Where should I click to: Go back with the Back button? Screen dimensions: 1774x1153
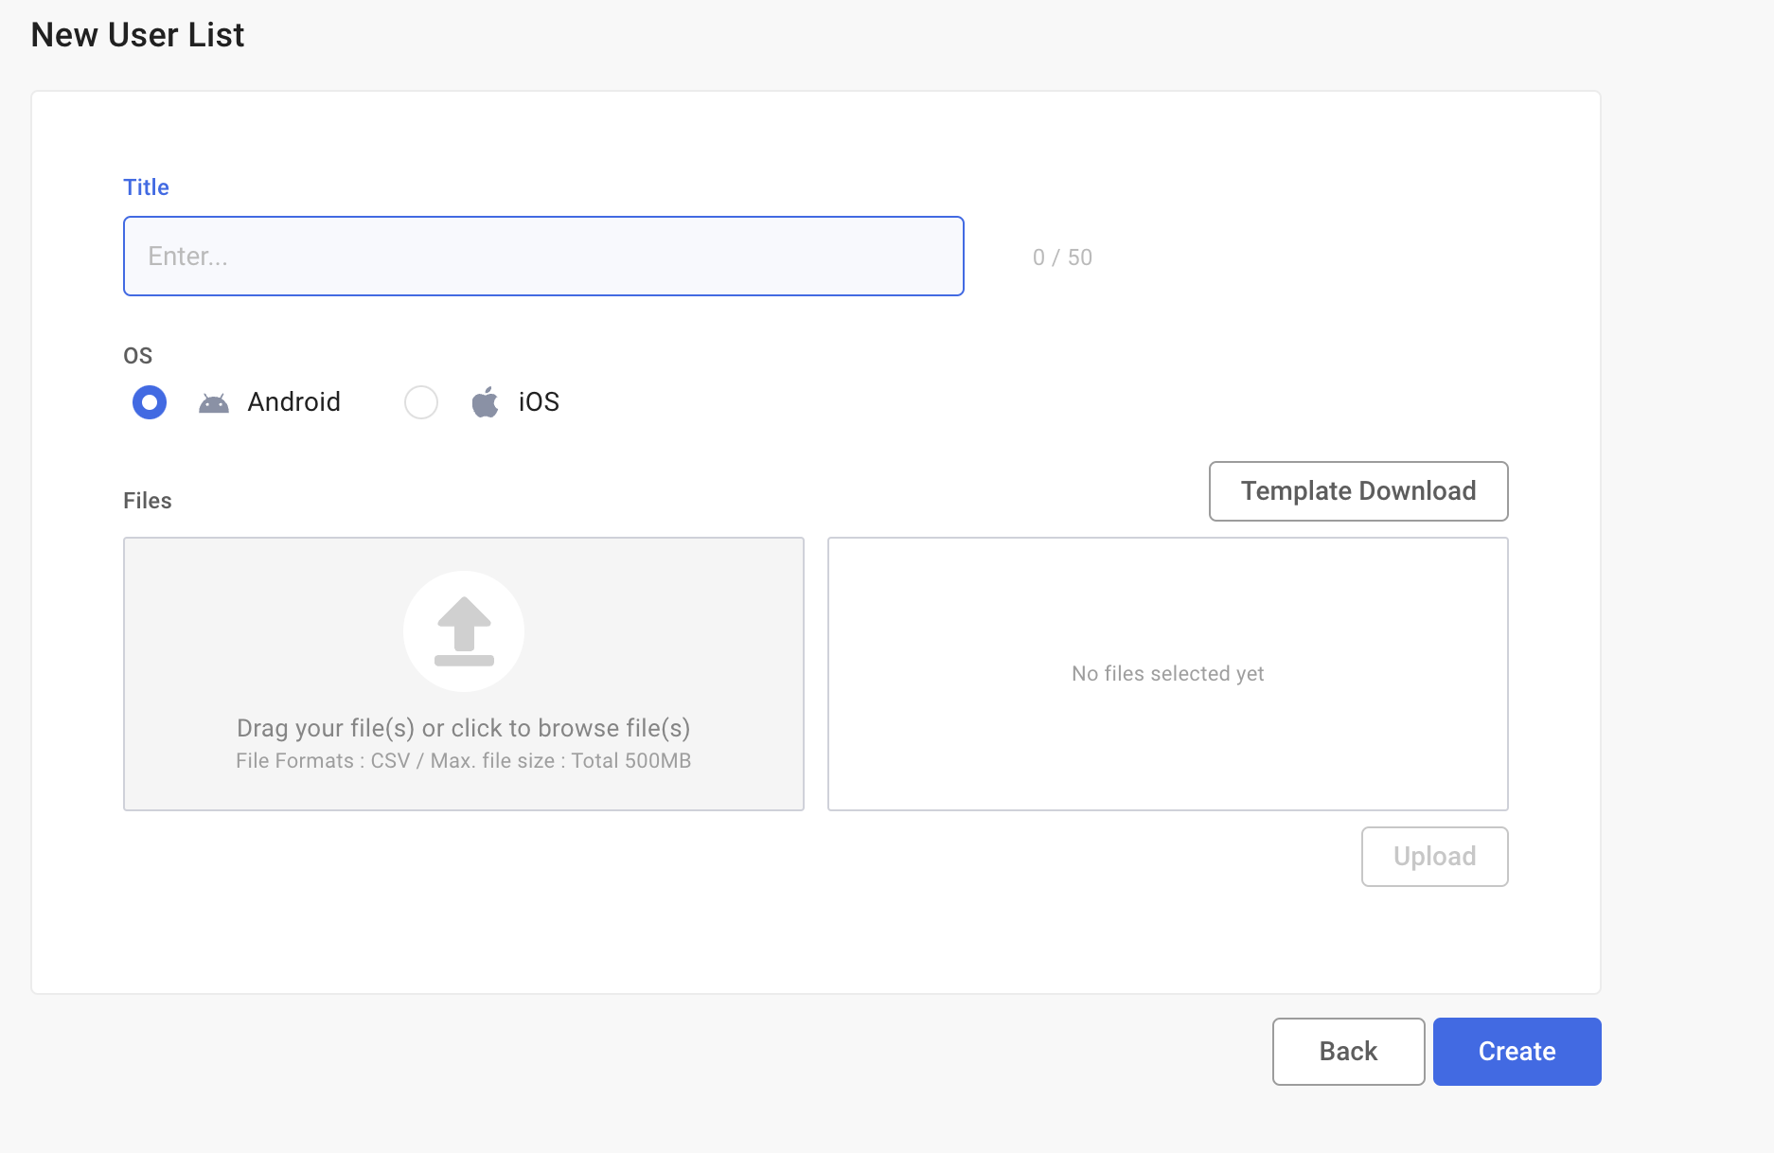1348,1052
